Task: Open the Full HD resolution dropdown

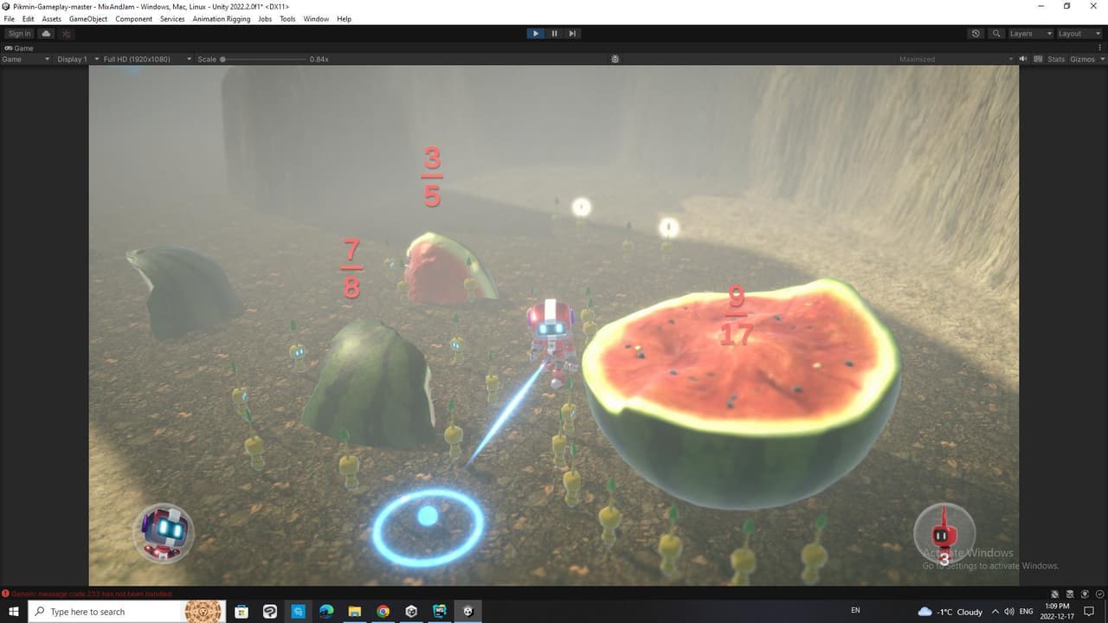Action: pos(146,59)
